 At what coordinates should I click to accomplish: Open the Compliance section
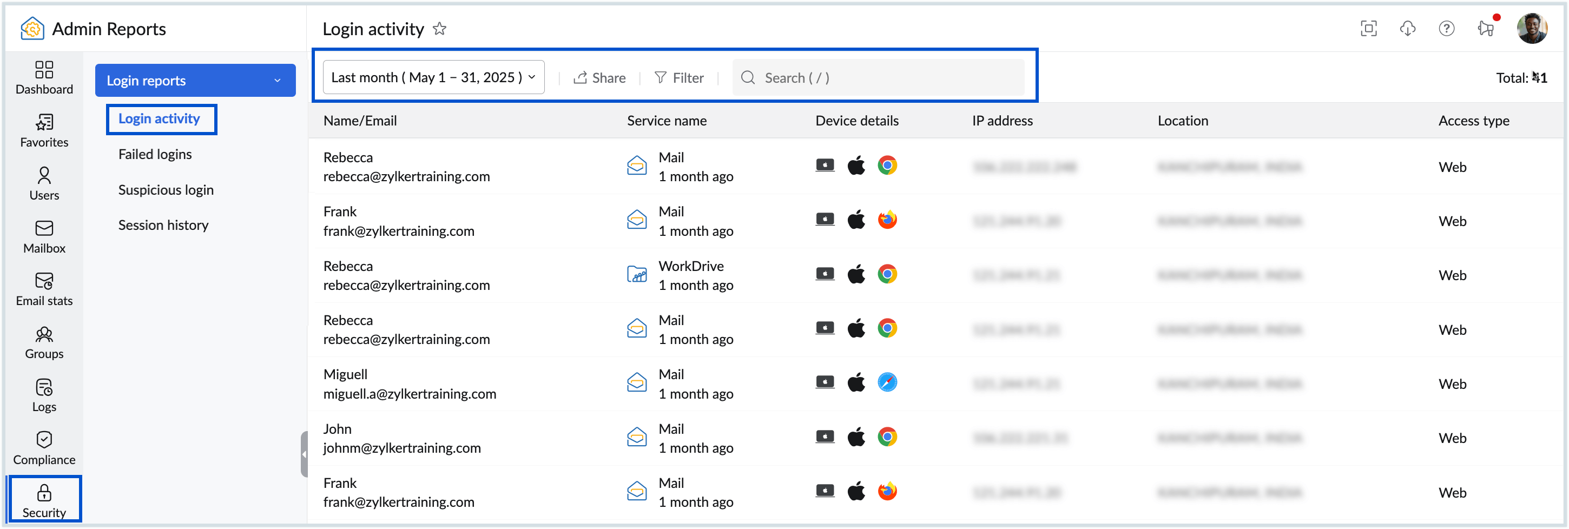click(43, 447)
